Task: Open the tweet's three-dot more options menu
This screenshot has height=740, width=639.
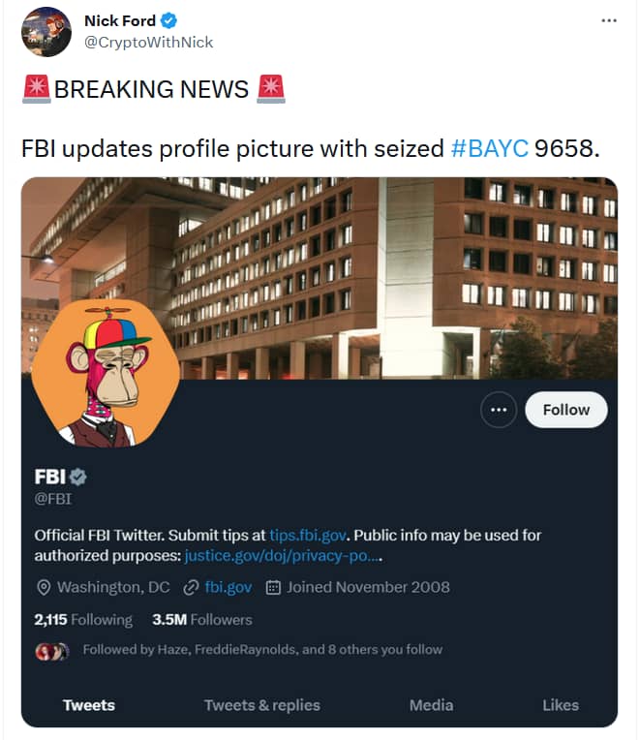Action: pos(609,20)
